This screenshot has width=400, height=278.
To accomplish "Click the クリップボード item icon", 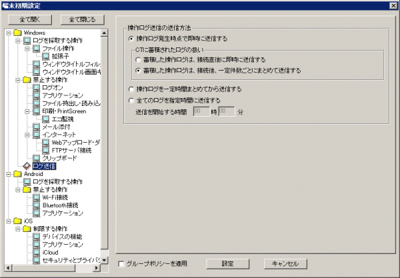I will [36, 158].
